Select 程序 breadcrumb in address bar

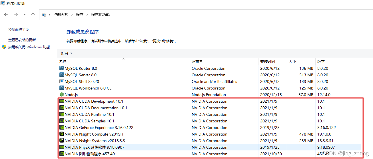coord(80,15)
